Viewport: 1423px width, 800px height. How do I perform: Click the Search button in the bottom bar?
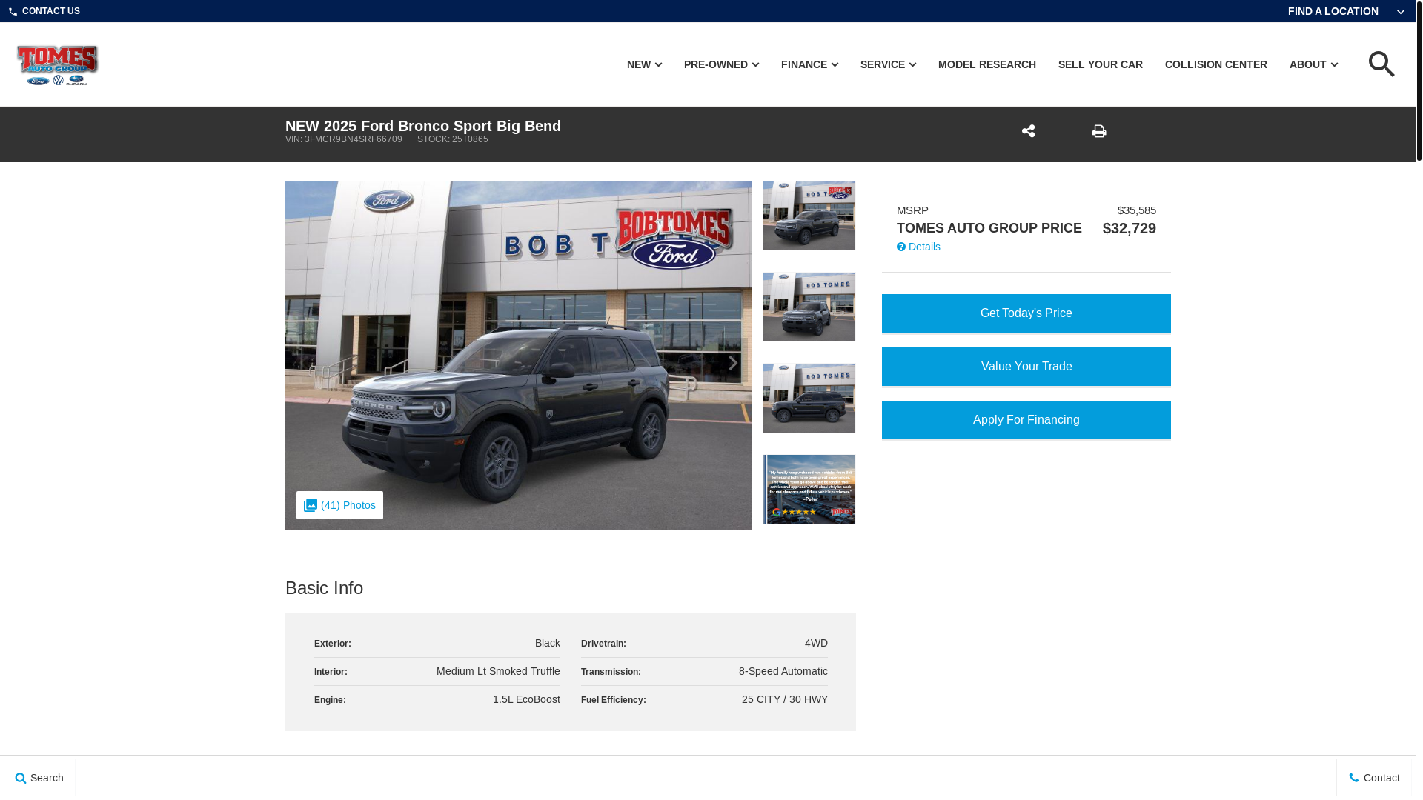tap(39, 778)
